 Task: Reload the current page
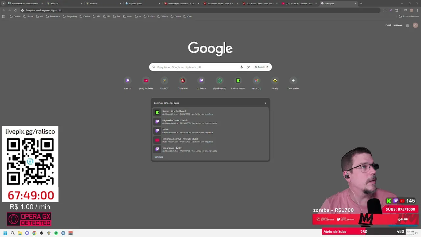15,10
